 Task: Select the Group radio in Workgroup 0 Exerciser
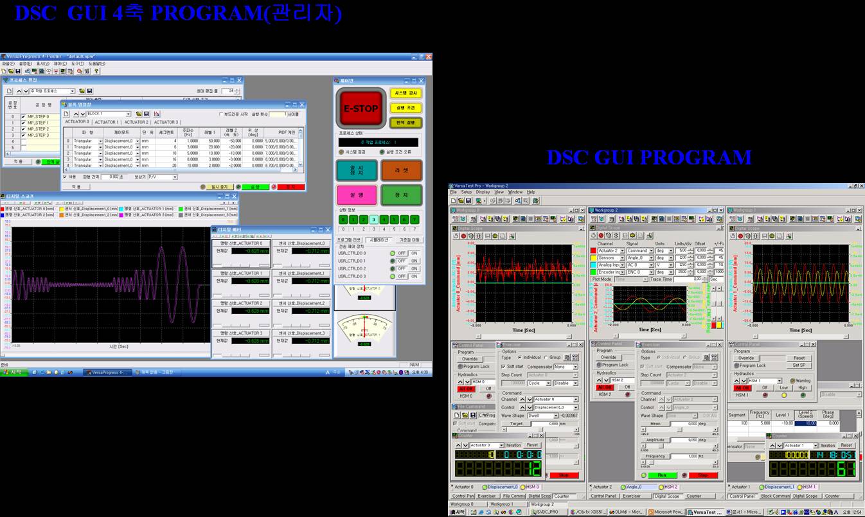coord(546,358)
